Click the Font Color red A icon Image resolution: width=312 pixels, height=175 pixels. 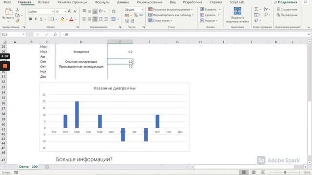(x=72, y=19)
